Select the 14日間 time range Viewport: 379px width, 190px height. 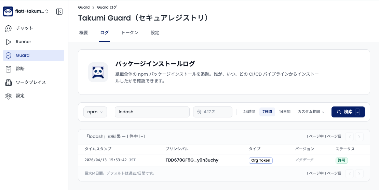[x=285, y=112]
